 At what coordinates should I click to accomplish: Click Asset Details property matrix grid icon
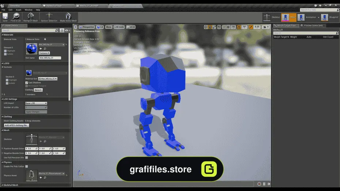coord(62,30)
